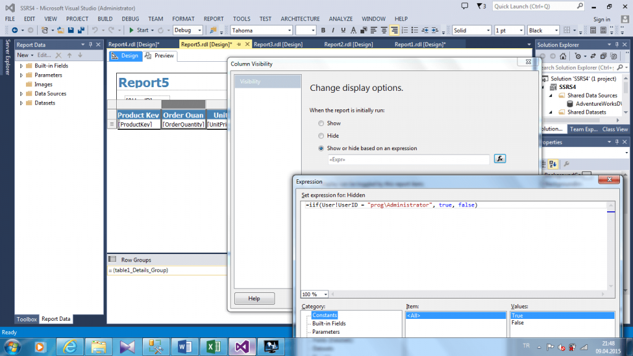This screenshot has height=356, width=633.
Task: Align text right in the toolbar
Action: coord(394,30)
